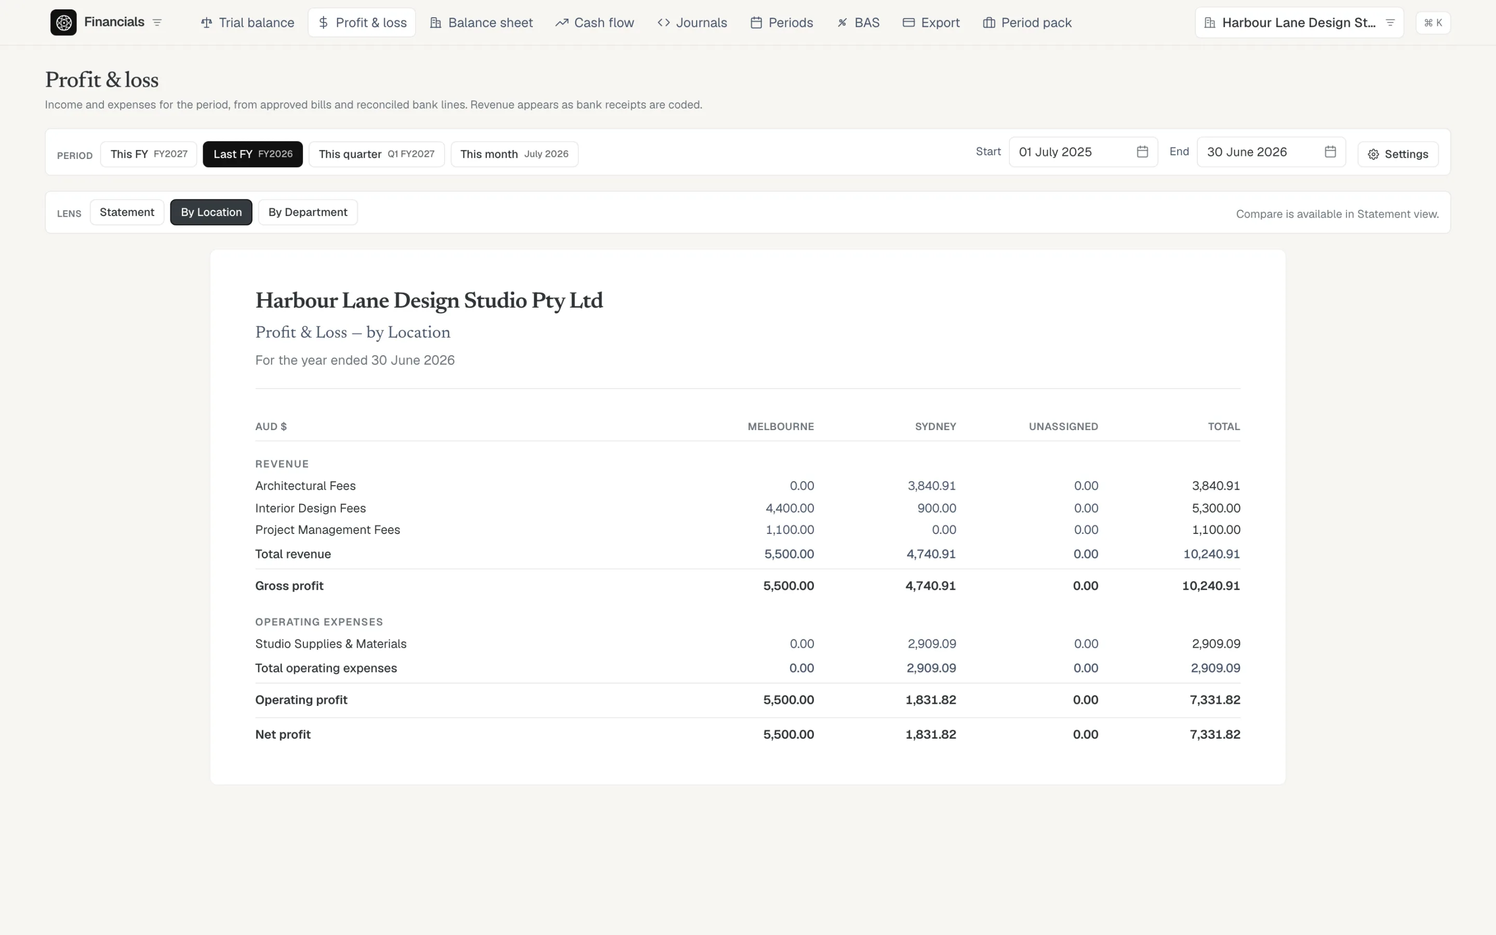
Task: Click the BAS percent icon
Action: 842,23
